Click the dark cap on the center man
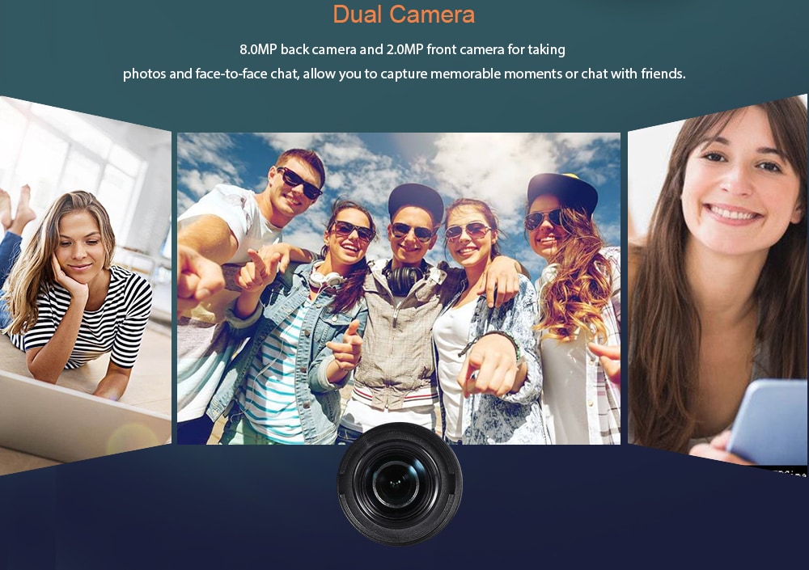809x570 pixels. 416,199
